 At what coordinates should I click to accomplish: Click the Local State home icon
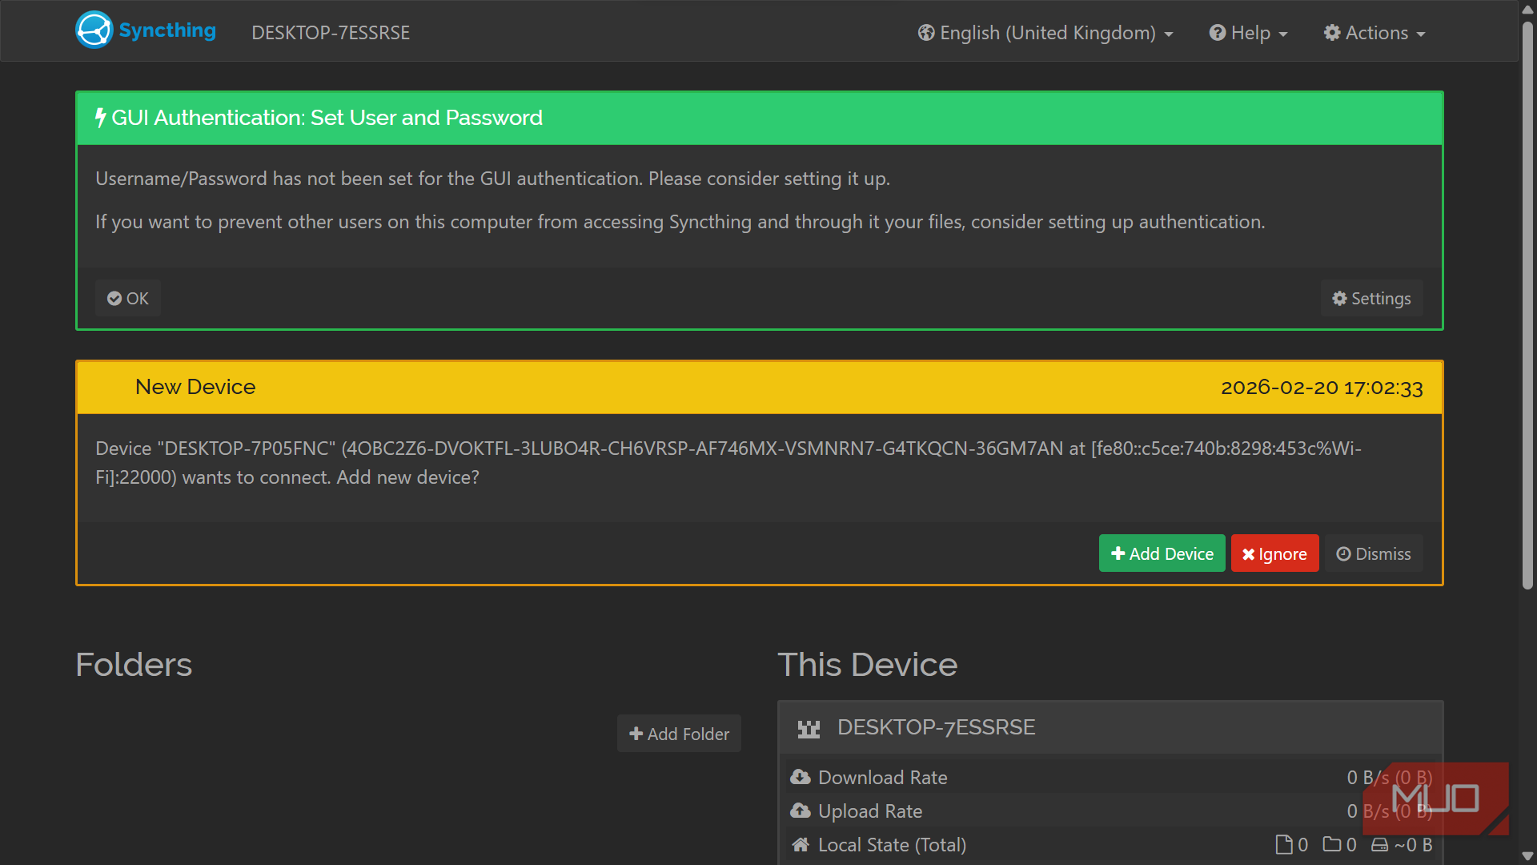(x=801, y=844)
